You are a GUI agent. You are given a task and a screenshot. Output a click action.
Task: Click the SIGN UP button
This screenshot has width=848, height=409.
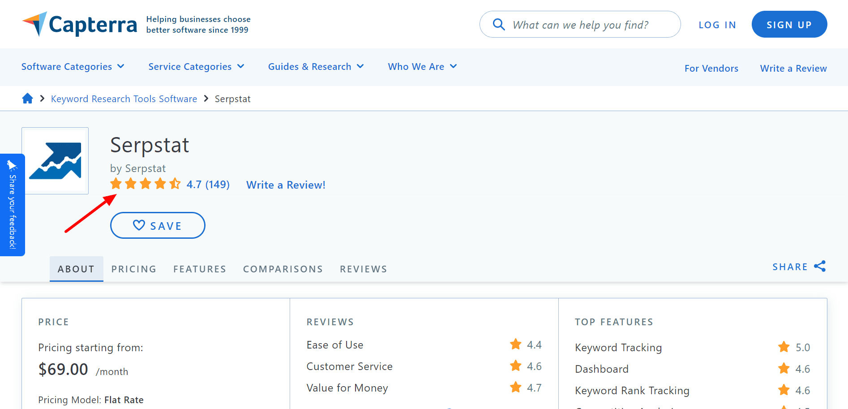pyautogui.click(x=789, y=24)
